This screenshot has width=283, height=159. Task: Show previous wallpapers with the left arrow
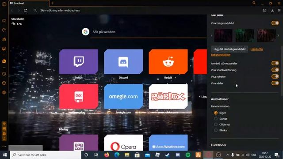point(212,36)
